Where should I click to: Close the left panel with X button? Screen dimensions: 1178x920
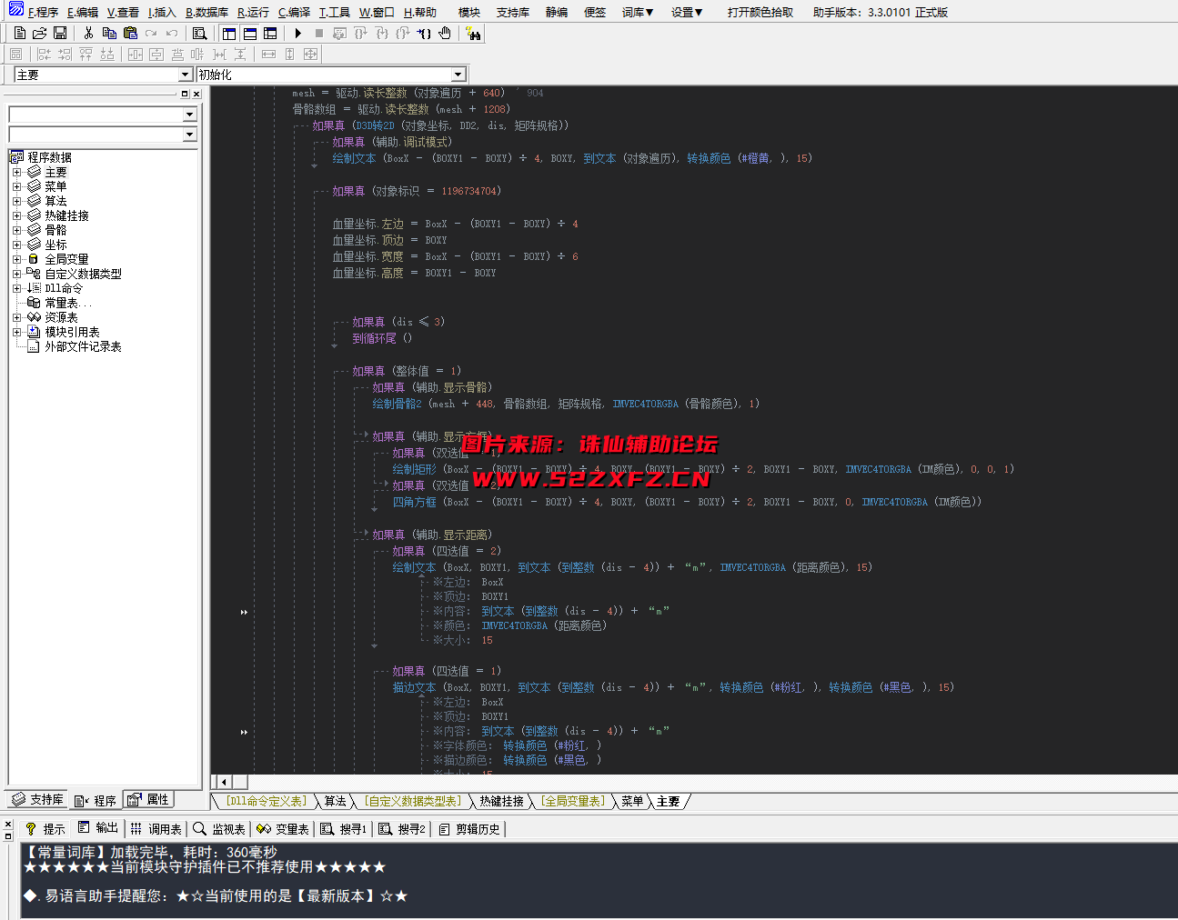pos(196,94)
